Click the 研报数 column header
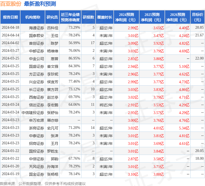Viewport: 205px width, 186px height. [88, 17]
